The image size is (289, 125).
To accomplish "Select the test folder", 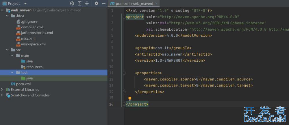I will [x=24, y=73].
